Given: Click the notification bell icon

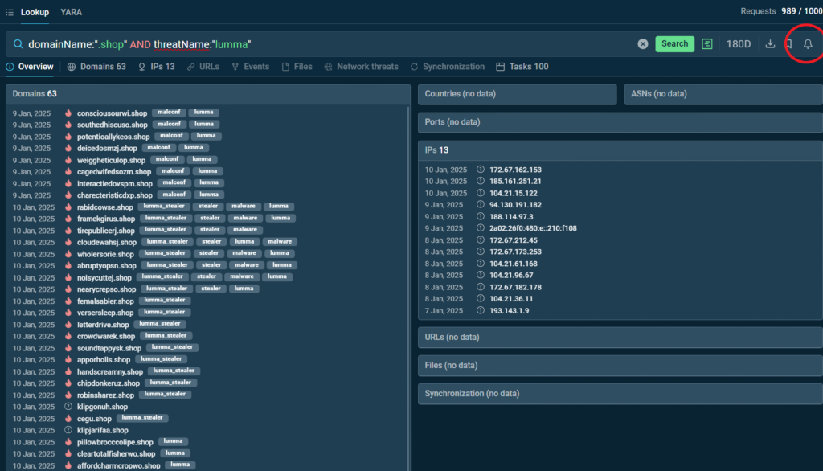Looking at the screenshot, I should (x=808, y=44).
